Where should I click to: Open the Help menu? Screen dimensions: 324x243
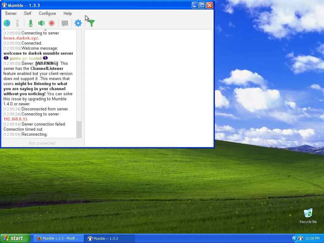click(x=68, y=13)
